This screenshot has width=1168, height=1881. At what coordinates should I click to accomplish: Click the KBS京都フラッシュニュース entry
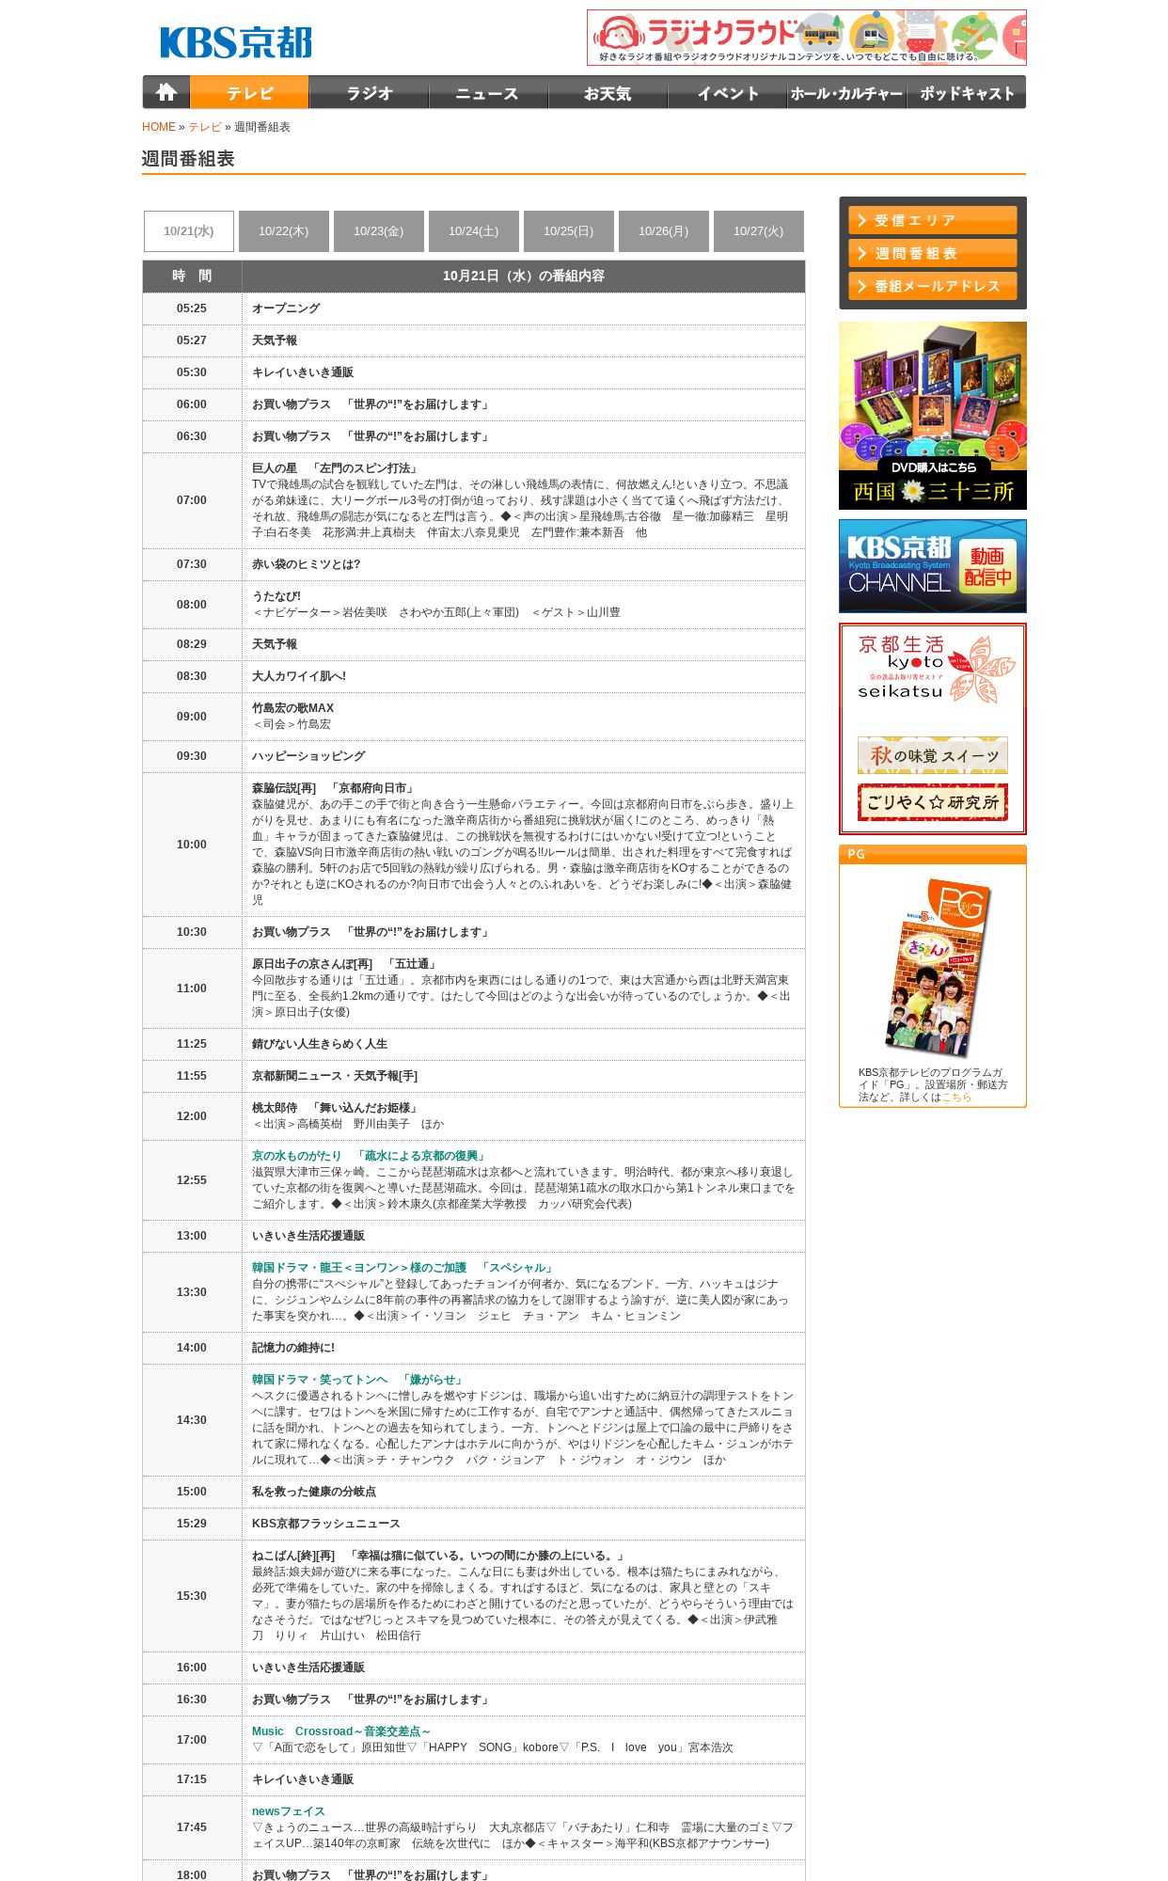[x=325, y=1524]
